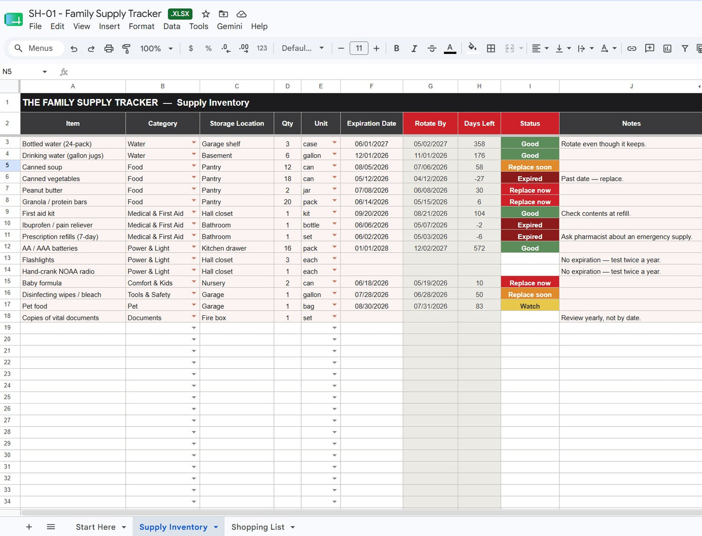This screenshot has height=536, width=702.
Task: Open the Google Sheets home logo
Action: click(x=14, y=20)
